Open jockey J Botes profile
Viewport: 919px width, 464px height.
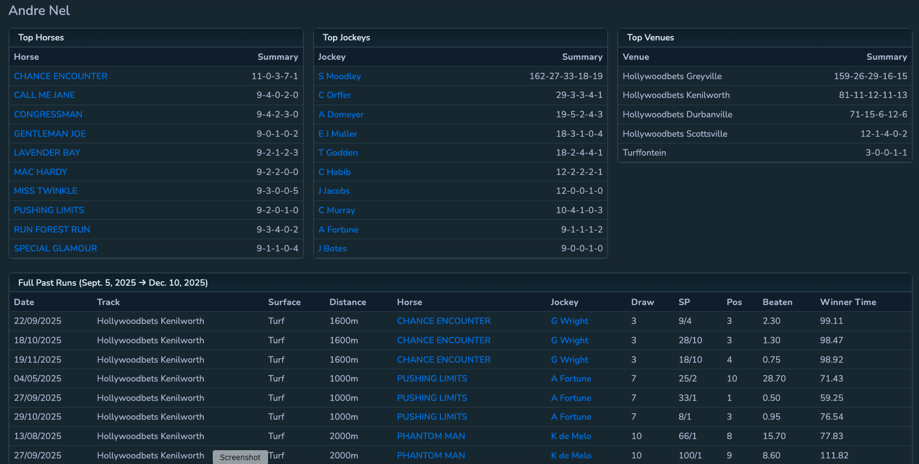(332, 248)
